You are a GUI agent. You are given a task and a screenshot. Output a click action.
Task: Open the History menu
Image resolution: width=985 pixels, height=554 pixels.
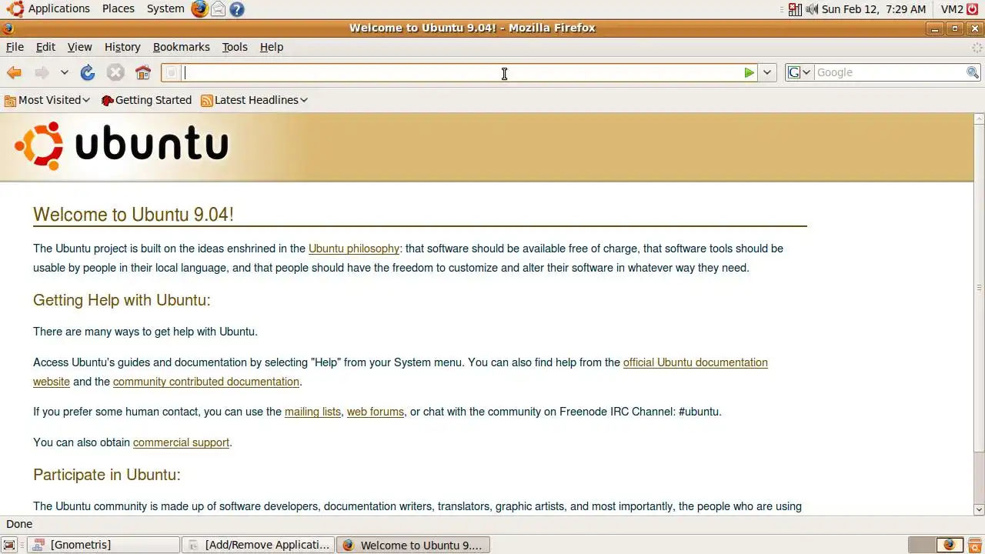coord(122,47)
